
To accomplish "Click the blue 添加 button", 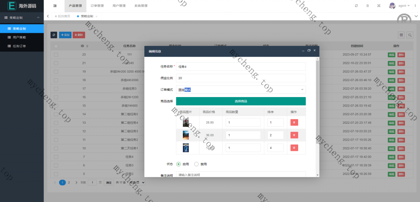I will pos(65,35).
